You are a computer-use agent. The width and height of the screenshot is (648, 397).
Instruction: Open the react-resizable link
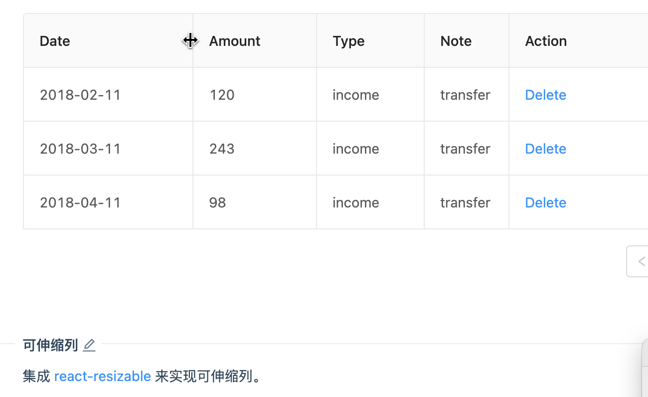(x=102, y=376)
